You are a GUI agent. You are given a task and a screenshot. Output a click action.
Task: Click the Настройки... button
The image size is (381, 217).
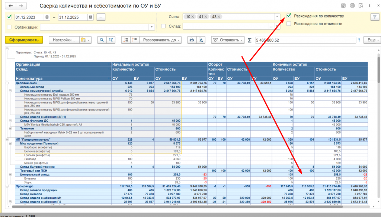pyautogui.click(x=64, y=40)
